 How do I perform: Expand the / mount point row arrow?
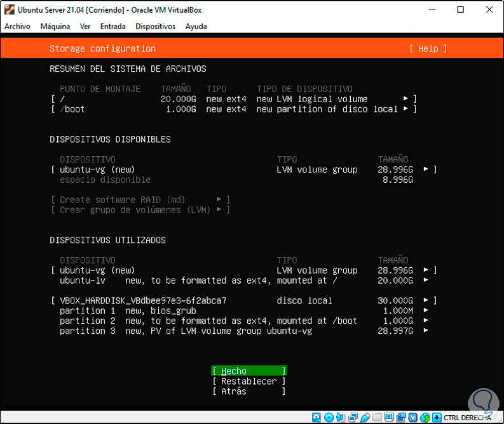click(x=405, y=98)
